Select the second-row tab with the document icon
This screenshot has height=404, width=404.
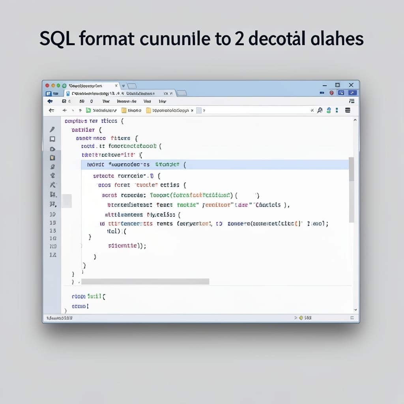pos(119,93)
